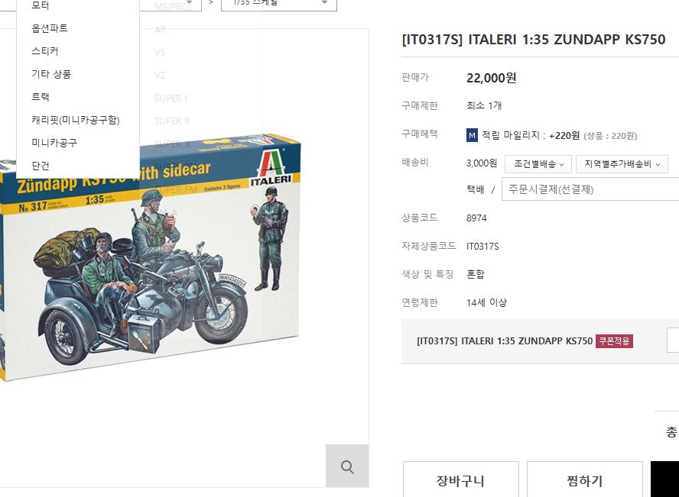Add item with the 장바구니 button

click(461, 479)
